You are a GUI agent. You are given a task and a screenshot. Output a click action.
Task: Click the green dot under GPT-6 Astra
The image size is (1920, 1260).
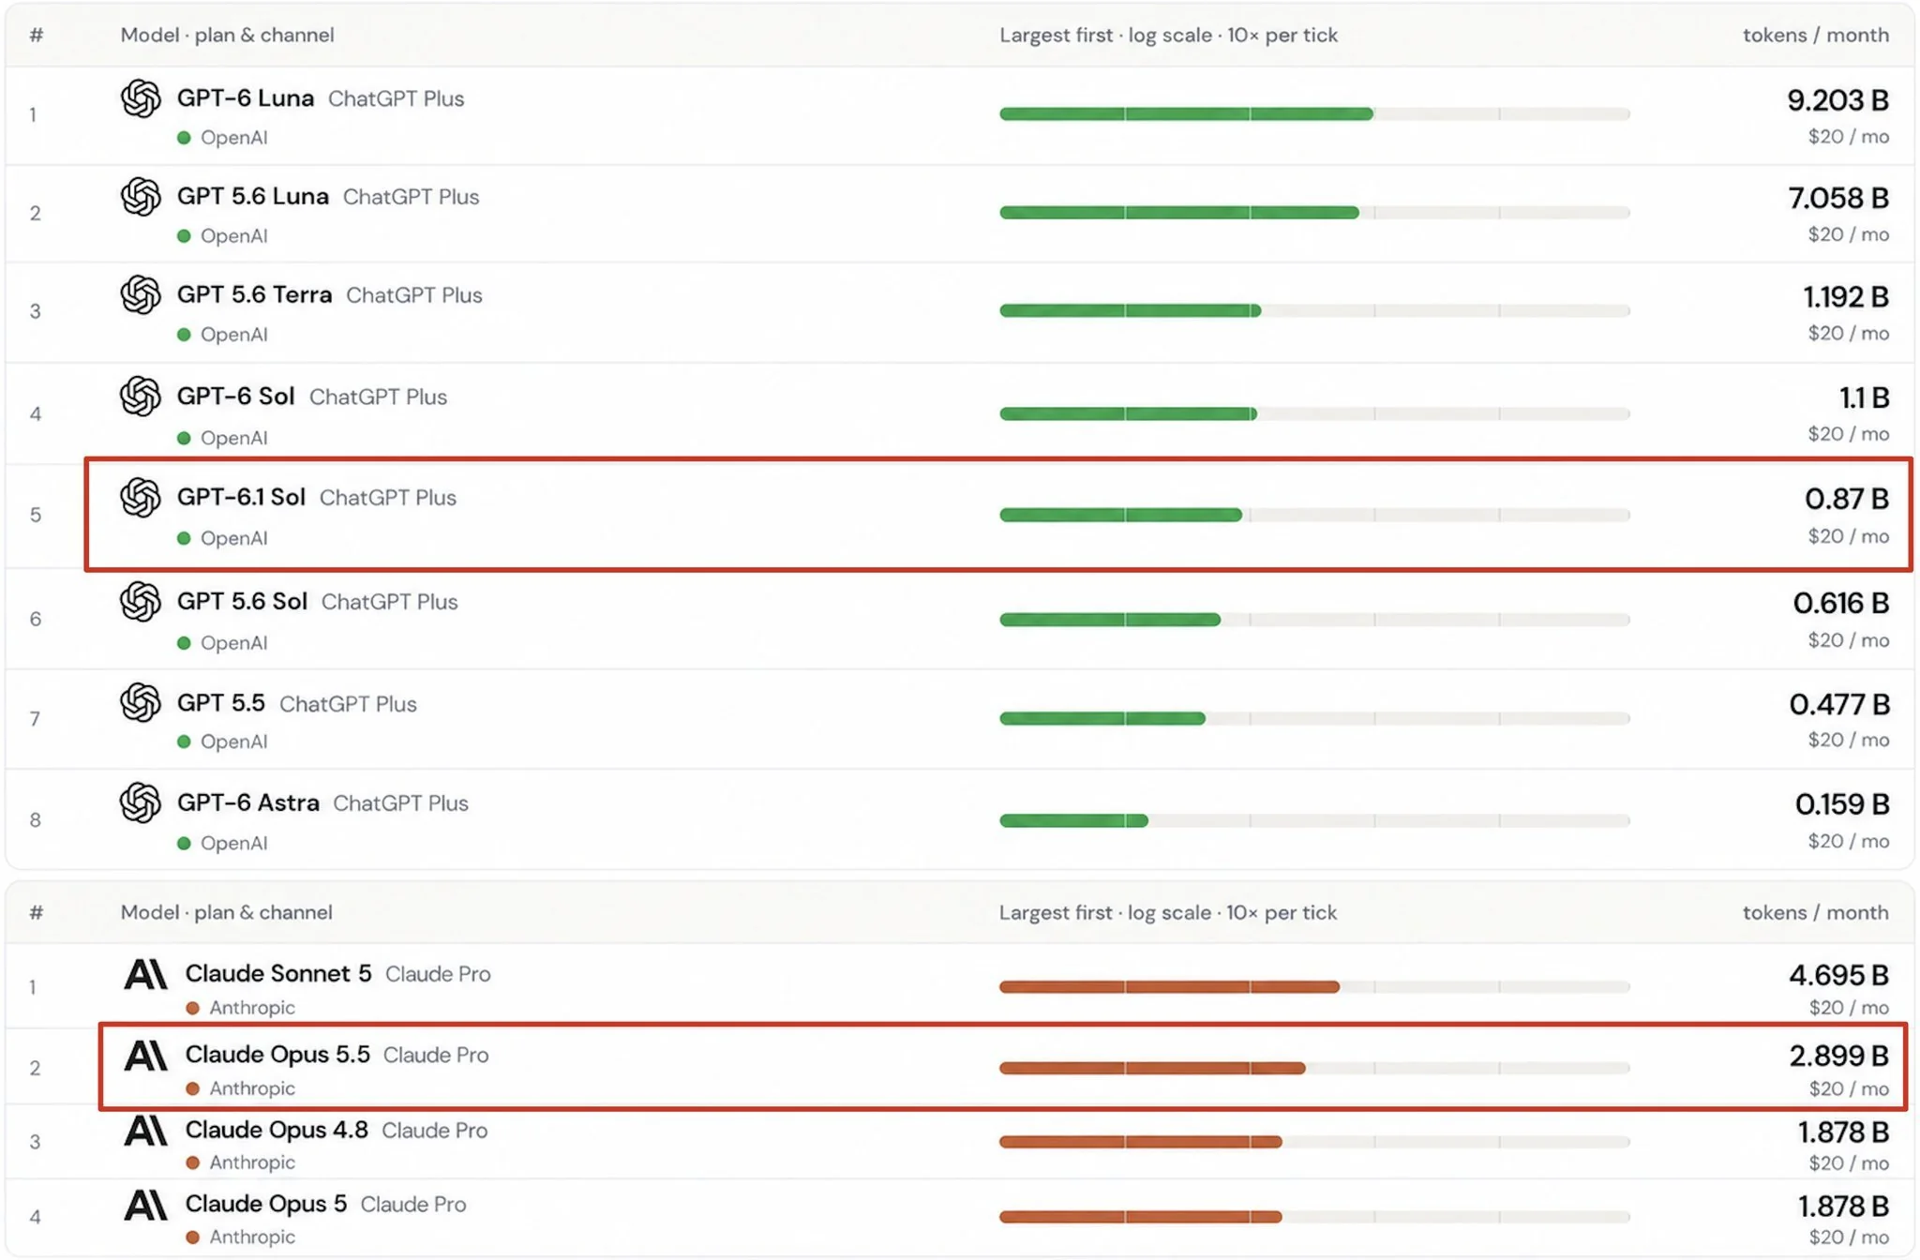pyautogui.click(x=184, y=844)
